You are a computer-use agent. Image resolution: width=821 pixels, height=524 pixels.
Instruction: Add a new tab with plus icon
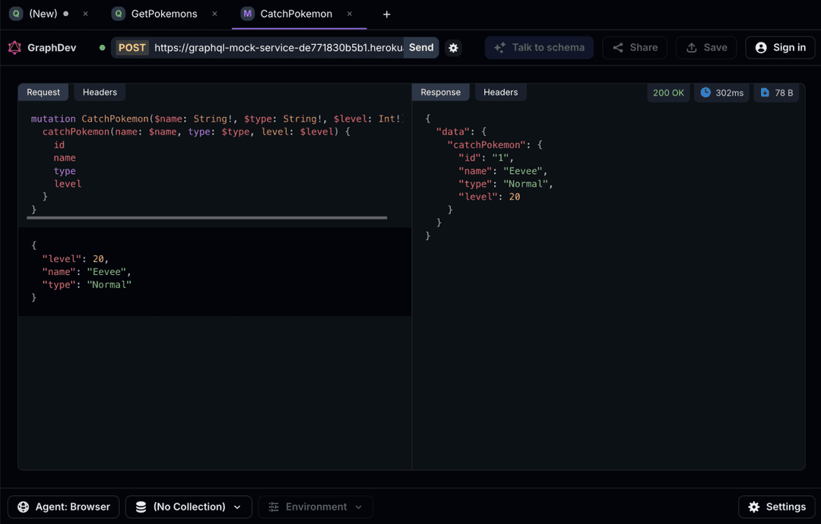[x=386, y=14]
